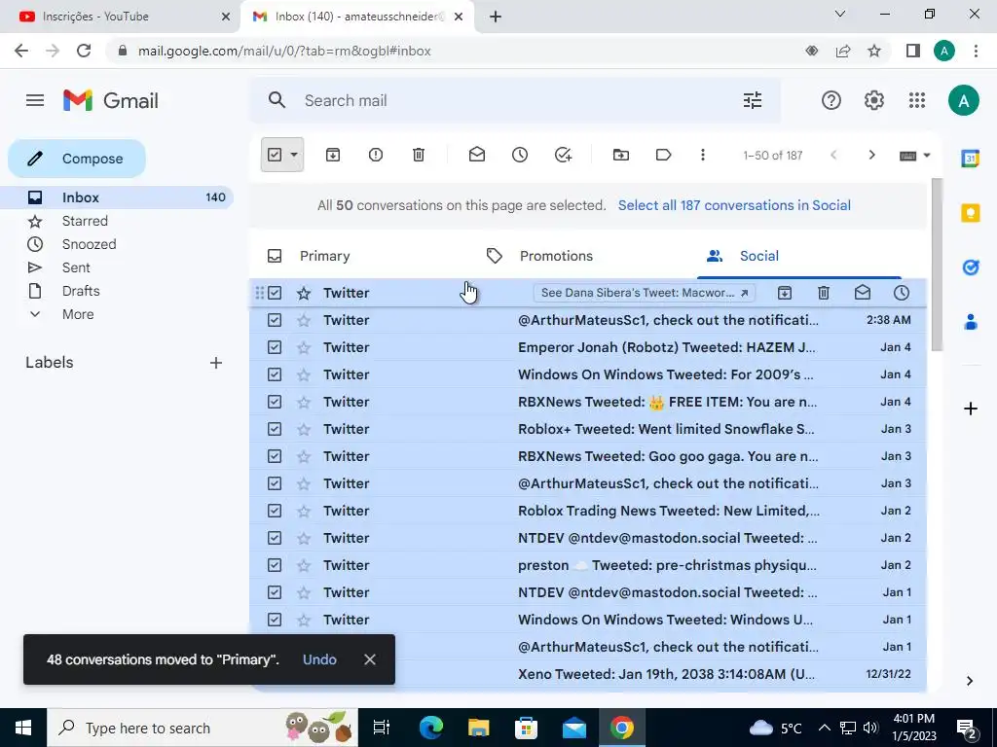Open Contacts side panel icon

(971, 322)
